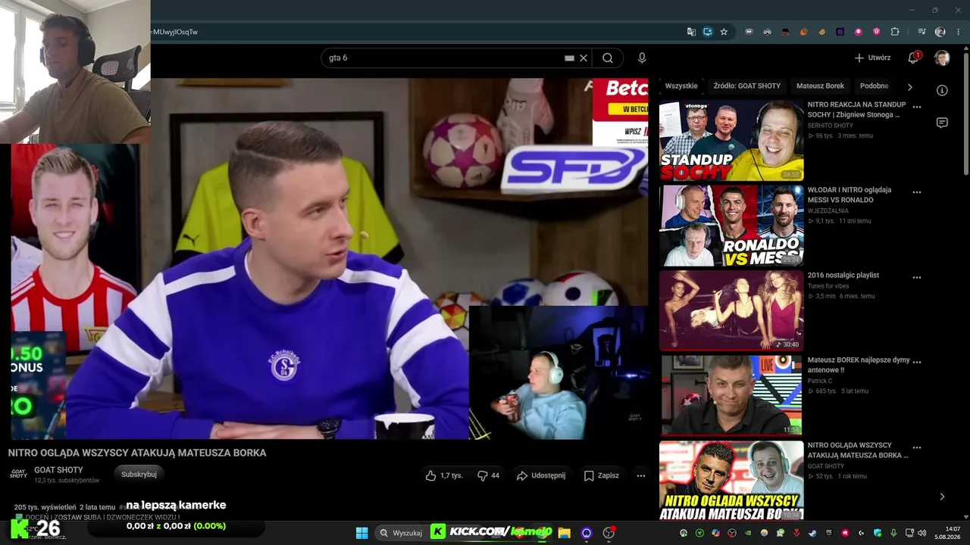Open '2016 nostalgic playlist' title link
The height and width of the screenshot is (545, 970).
coord(843,276)
